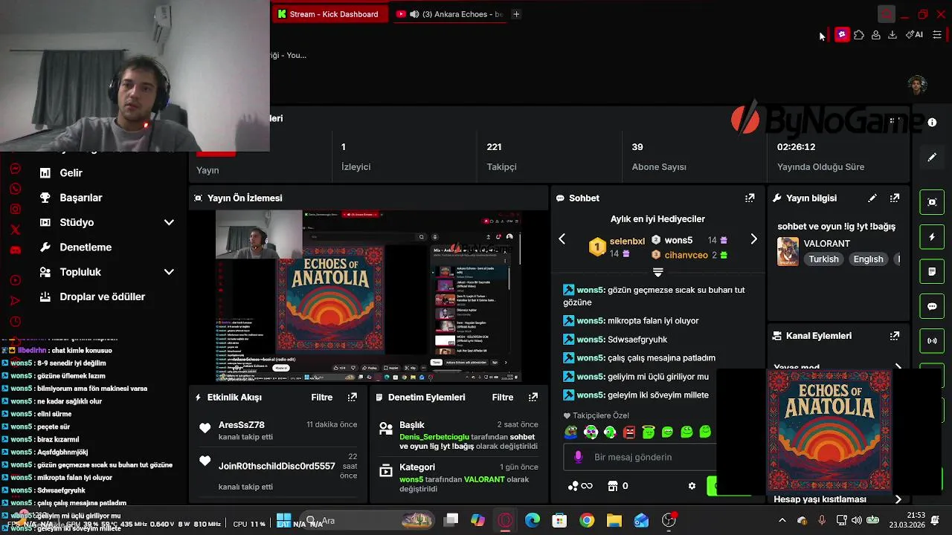The height and width of the screenshot is (535, 952).
Task: Show next top gifters with right arrow
Action: tap(753, 239)
